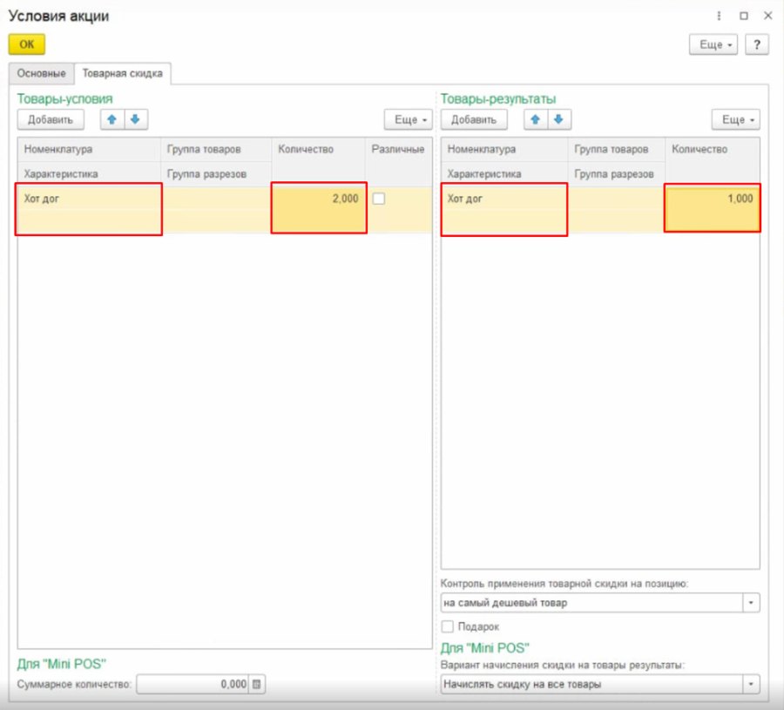Image resolution: width=784 pixels, height=710 pixels.
Task: Click Номенклатура column header in Товары-условия
Action: (89, 150)
